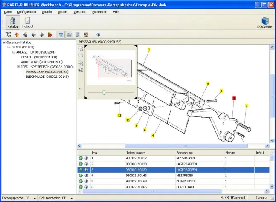Click the Benennung column header
The width and height of the screenshot is (276, 202).
pyautogui.click(x=184, y=152)
